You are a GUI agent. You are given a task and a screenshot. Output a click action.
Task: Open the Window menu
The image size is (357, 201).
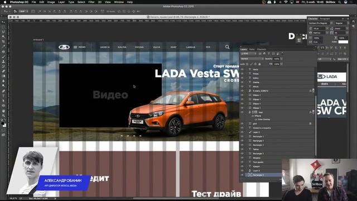[x=119, y=2]
